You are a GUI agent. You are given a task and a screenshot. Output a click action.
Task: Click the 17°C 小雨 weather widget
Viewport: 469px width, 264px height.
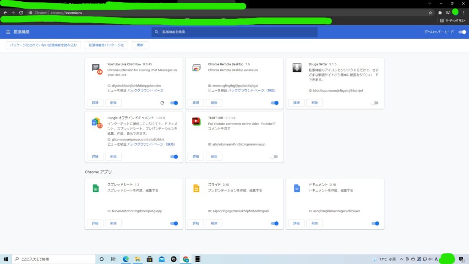[x=384, y=259]
